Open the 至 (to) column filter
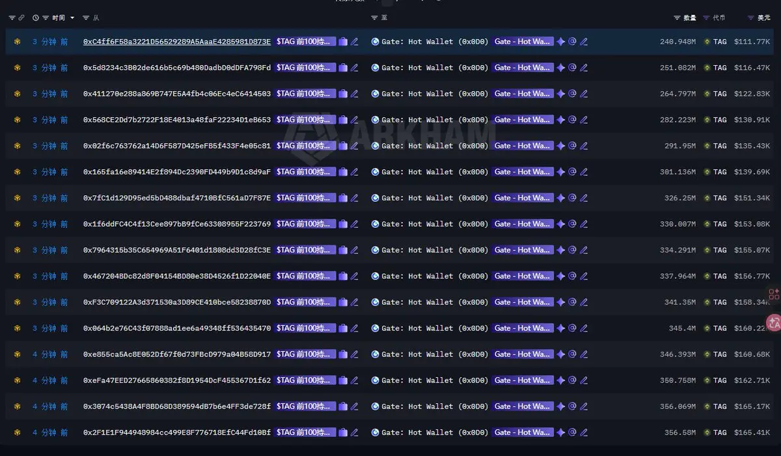The width and height of the screenshot is (781, 456). point(374,18)
